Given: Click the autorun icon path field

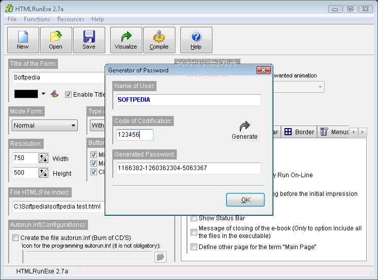Looking at the screenshot, I should (89, 257).
